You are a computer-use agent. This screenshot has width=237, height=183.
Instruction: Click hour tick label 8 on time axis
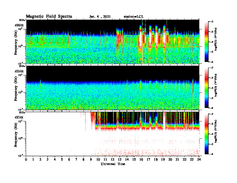coord(83,160)
